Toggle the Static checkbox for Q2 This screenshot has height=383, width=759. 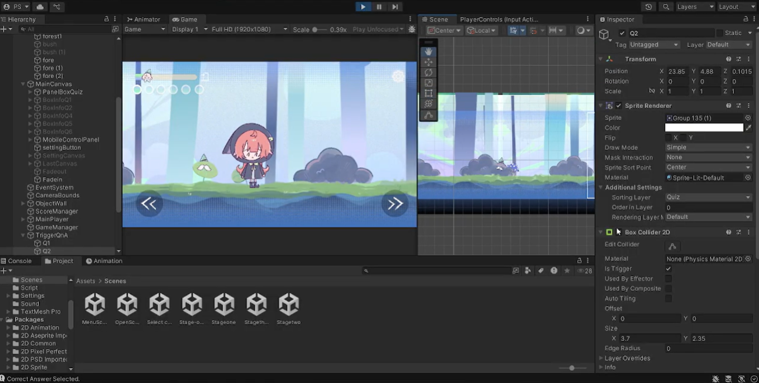(719, 33)
